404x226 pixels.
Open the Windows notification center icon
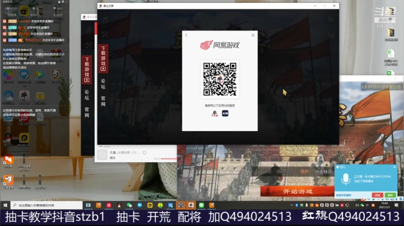point(397,205)
